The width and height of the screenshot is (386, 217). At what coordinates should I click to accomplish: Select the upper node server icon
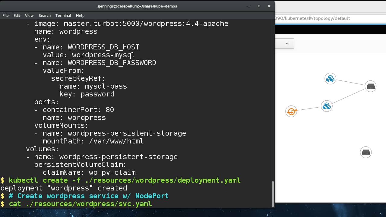click(x=371, y=86)
